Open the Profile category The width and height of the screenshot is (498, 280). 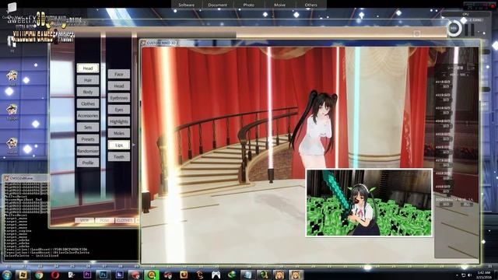tap(88, 163)
